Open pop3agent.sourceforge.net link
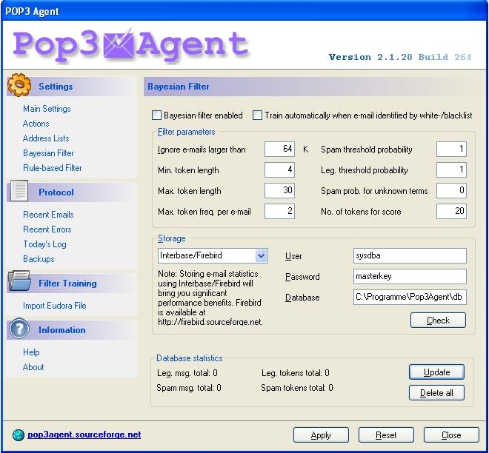This screenshot has height=453, width=489. [x=84, y=434]
